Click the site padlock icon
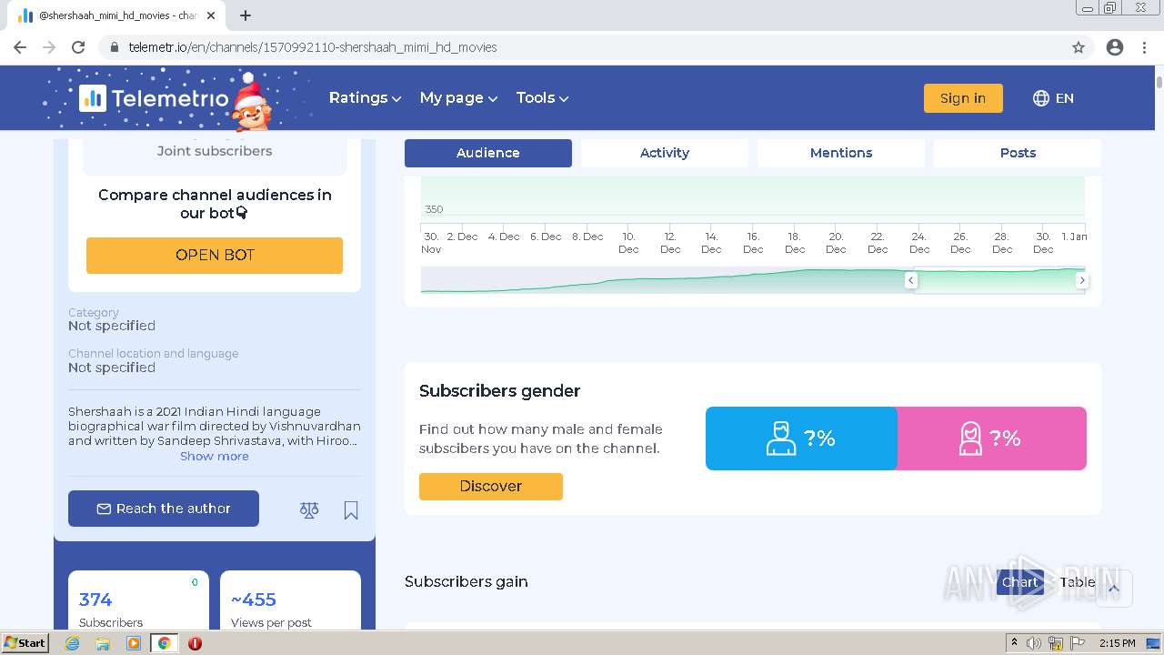The height and width of the screenshot is (655, 1164). [115, 47]
